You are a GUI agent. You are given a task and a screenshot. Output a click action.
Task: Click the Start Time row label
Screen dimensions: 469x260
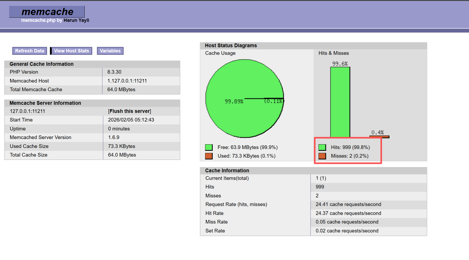(21, 120)
